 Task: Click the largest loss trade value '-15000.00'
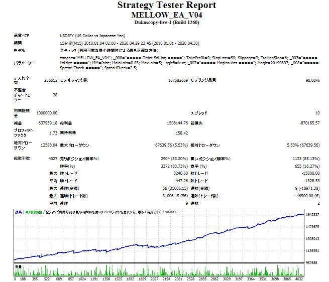310,173
